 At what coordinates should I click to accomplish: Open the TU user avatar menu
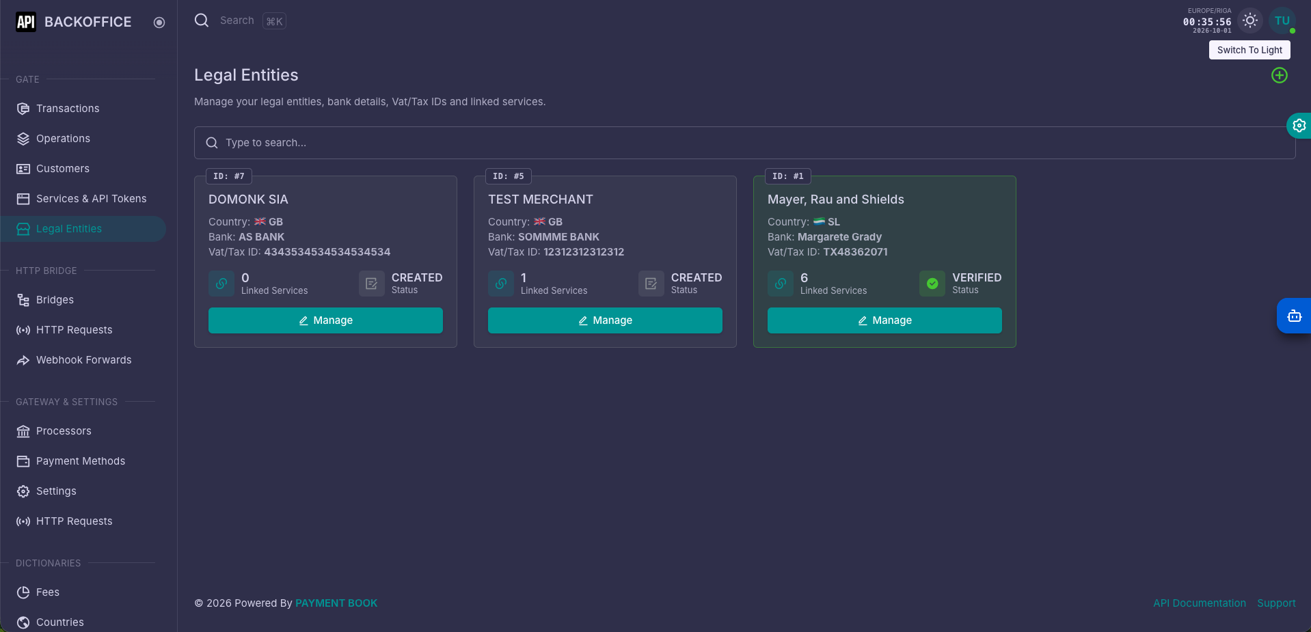point(1282,21)
